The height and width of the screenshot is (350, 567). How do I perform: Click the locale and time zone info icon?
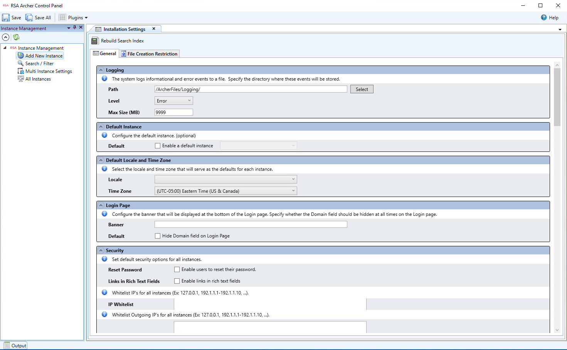pos(104,169)
